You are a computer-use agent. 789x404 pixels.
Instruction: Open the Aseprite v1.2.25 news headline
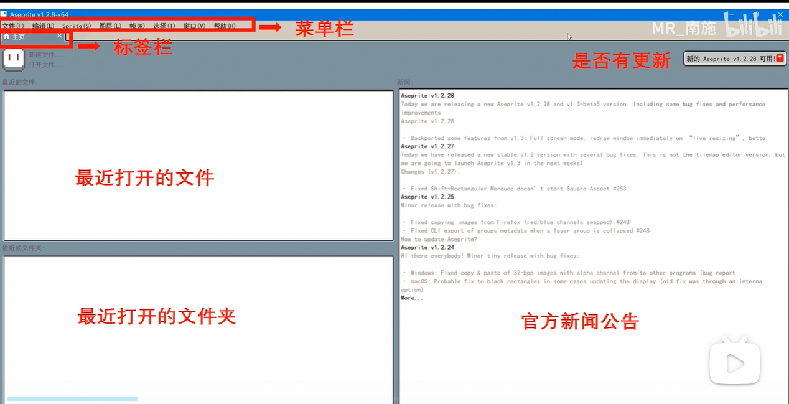[x=427, y=197]
